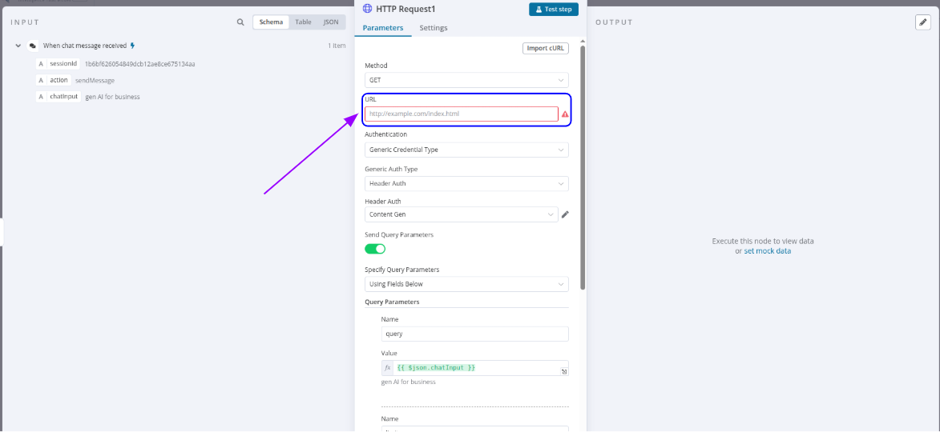
Task: Select the Table view tab
Action: [304, 22]
